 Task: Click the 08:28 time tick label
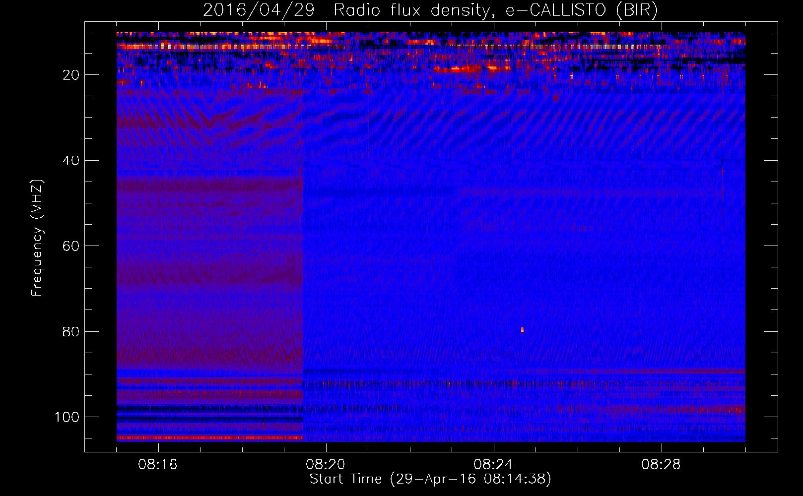tap(661, 465)
